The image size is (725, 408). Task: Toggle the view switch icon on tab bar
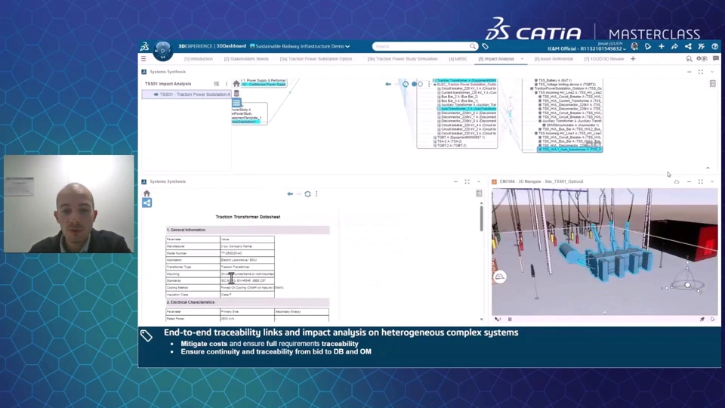[x=702, y=59]
